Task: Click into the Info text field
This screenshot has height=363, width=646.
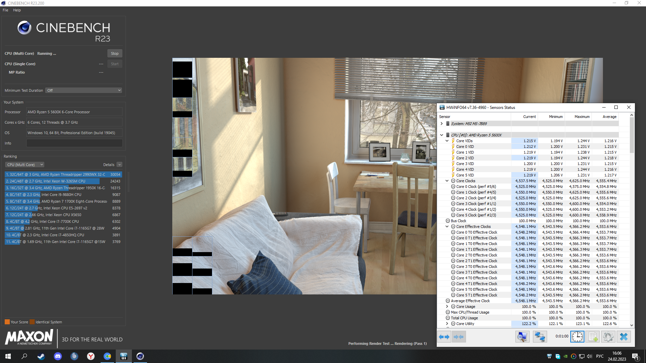Action: [x=74, y=143]
